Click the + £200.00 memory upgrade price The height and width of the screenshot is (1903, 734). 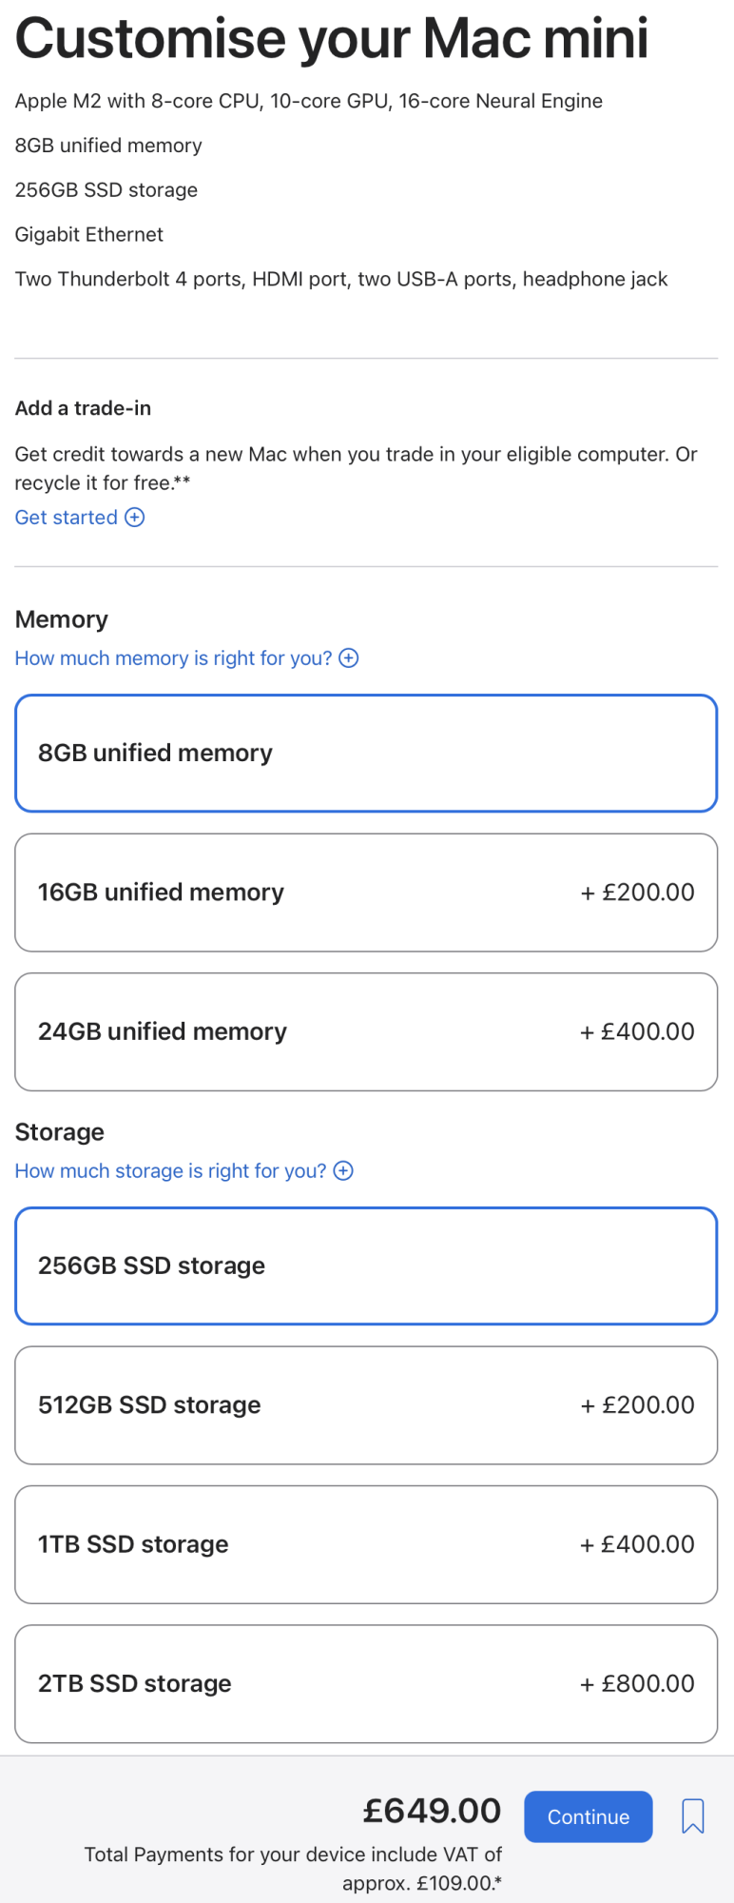pos(638,893)
